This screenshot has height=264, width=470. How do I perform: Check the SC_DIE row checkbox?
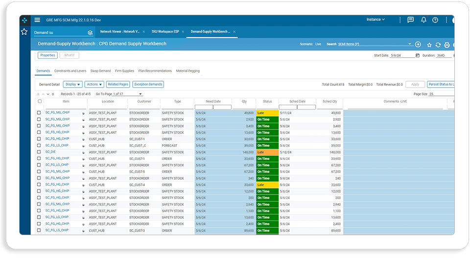pyautogui.click(x=39, y=152)
